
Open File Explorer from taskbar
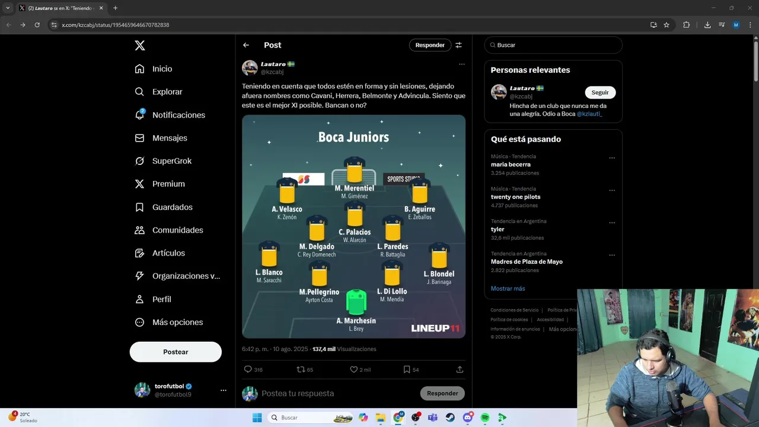coord(381,418)
